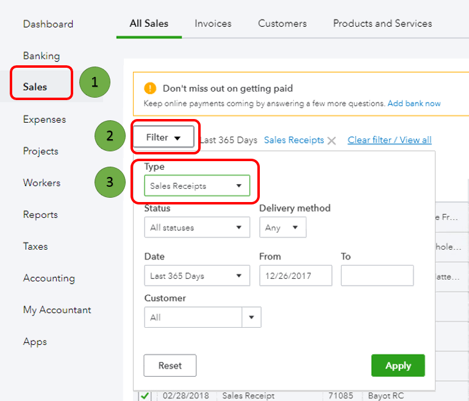The height and width of the screenshot is (401, 469).
Task: Click the Add bank now link
Action: pyautogui.click(x=414, y=104)
